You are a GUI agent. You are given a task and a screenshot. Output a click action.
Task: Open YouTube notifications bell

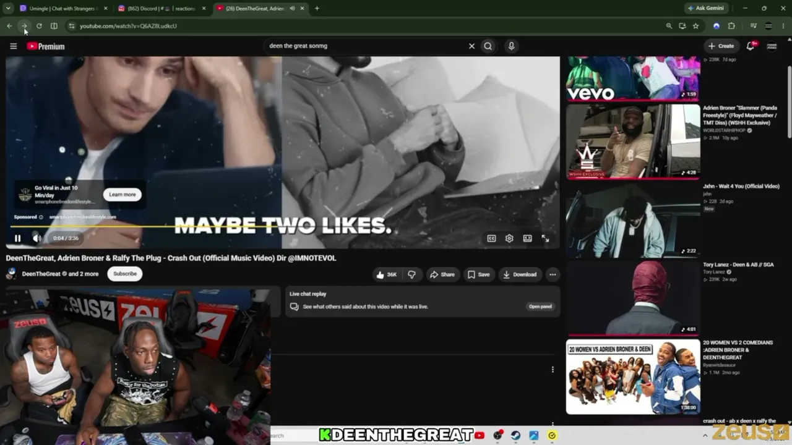(751, 46)
